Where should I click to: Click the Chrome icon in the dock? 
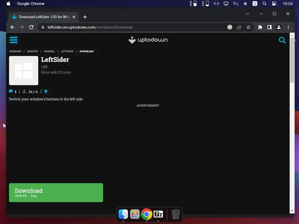click(x=147, y=214)
